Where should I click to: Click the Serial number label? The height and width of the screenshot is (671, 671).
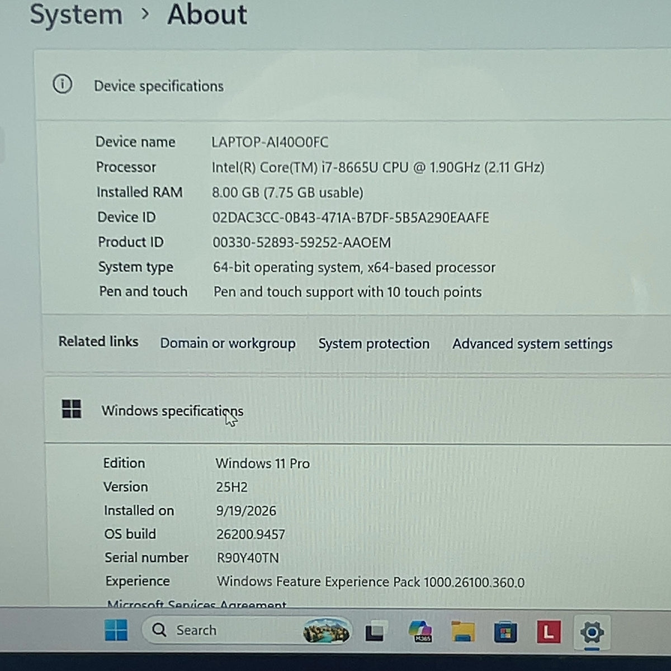click(x=147, y=557)
